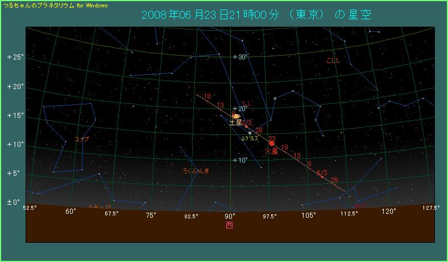The height and width of the screenshot is (262, 448).
Task: Click the ±0° horizon altitude label
Action: [x=13, y=202]
